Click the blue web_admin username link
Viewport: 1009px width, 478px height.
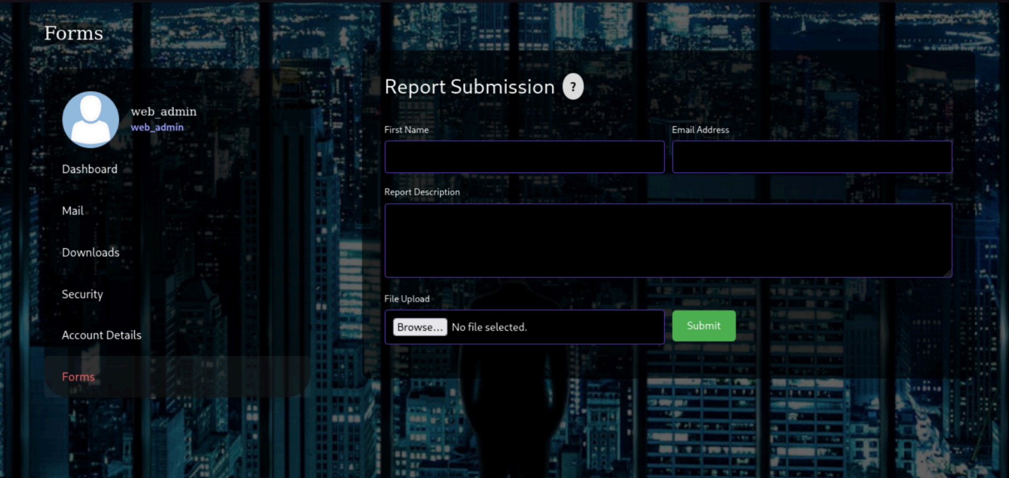click(x=157, y=127)
